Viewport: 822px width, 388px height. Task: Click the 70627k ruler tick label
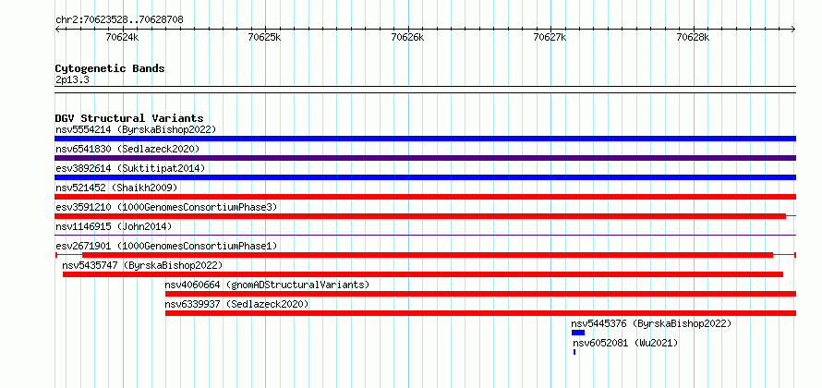click(x=550, y=37)
